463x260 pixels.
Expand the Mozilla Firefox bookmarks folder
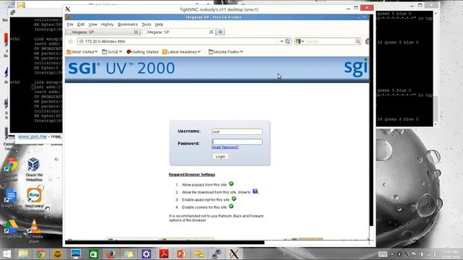tap(226, 52)
